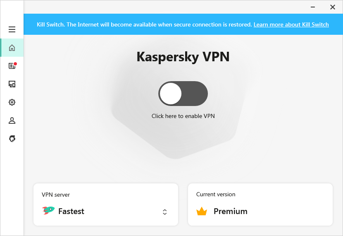Click the Click here to enable VPN text
This screenshot has width=343, height=236.
pos(183,116)
